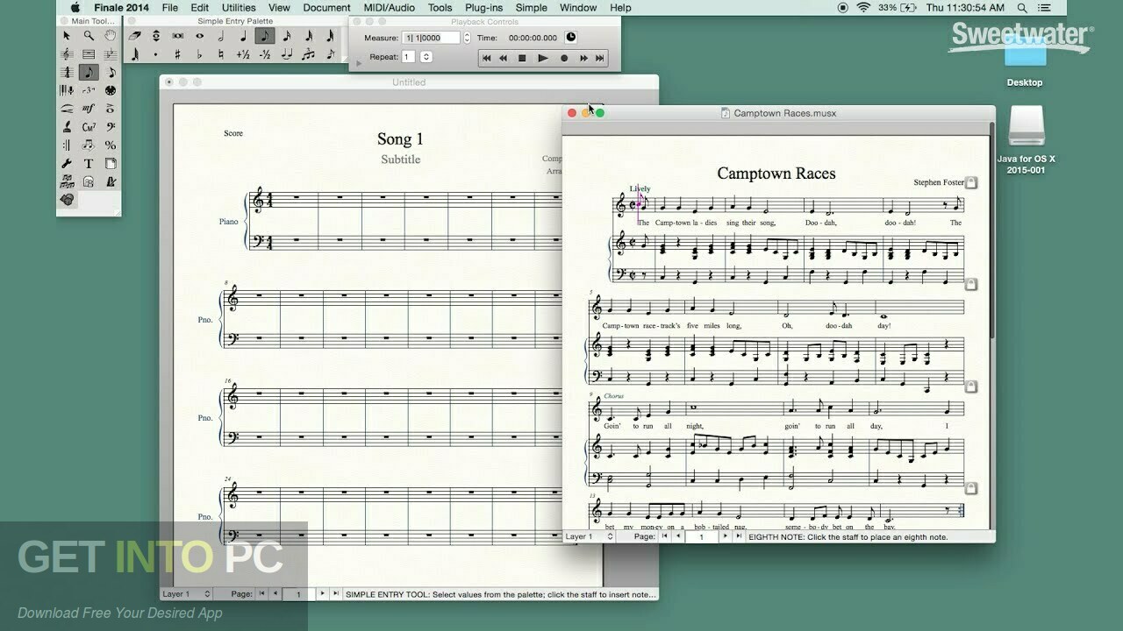Select the Expression (mf) tool
The image size is (1123, 631).
89,109
